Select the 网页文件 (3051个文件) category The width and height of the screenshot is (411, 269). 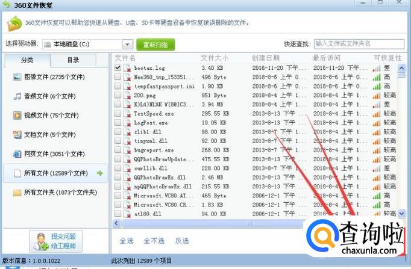coord(54,154)
